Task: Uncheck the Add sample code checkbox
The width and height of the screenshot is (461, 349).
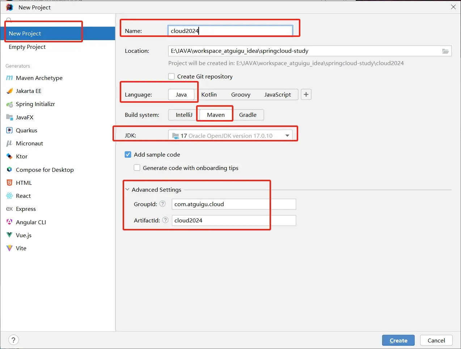Action: (128, 155)
